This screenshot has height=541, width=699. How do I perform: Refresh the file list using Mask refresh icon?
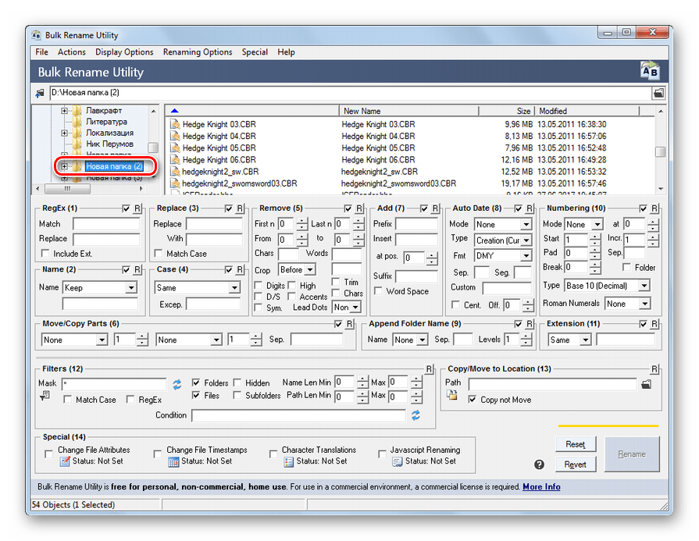[x=177, y=384]
